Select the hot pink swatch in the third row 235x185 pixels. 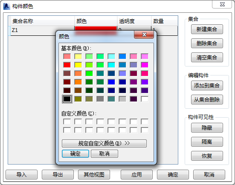coord(145,73)
